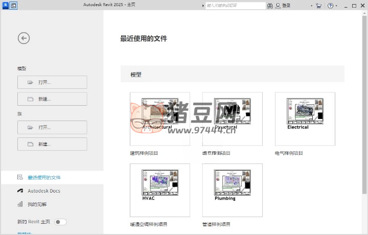This screenshot has width=368, height=235.
Task: Click 打开... button under 模型
Action: pyautogui.click(x=52, y=82)
